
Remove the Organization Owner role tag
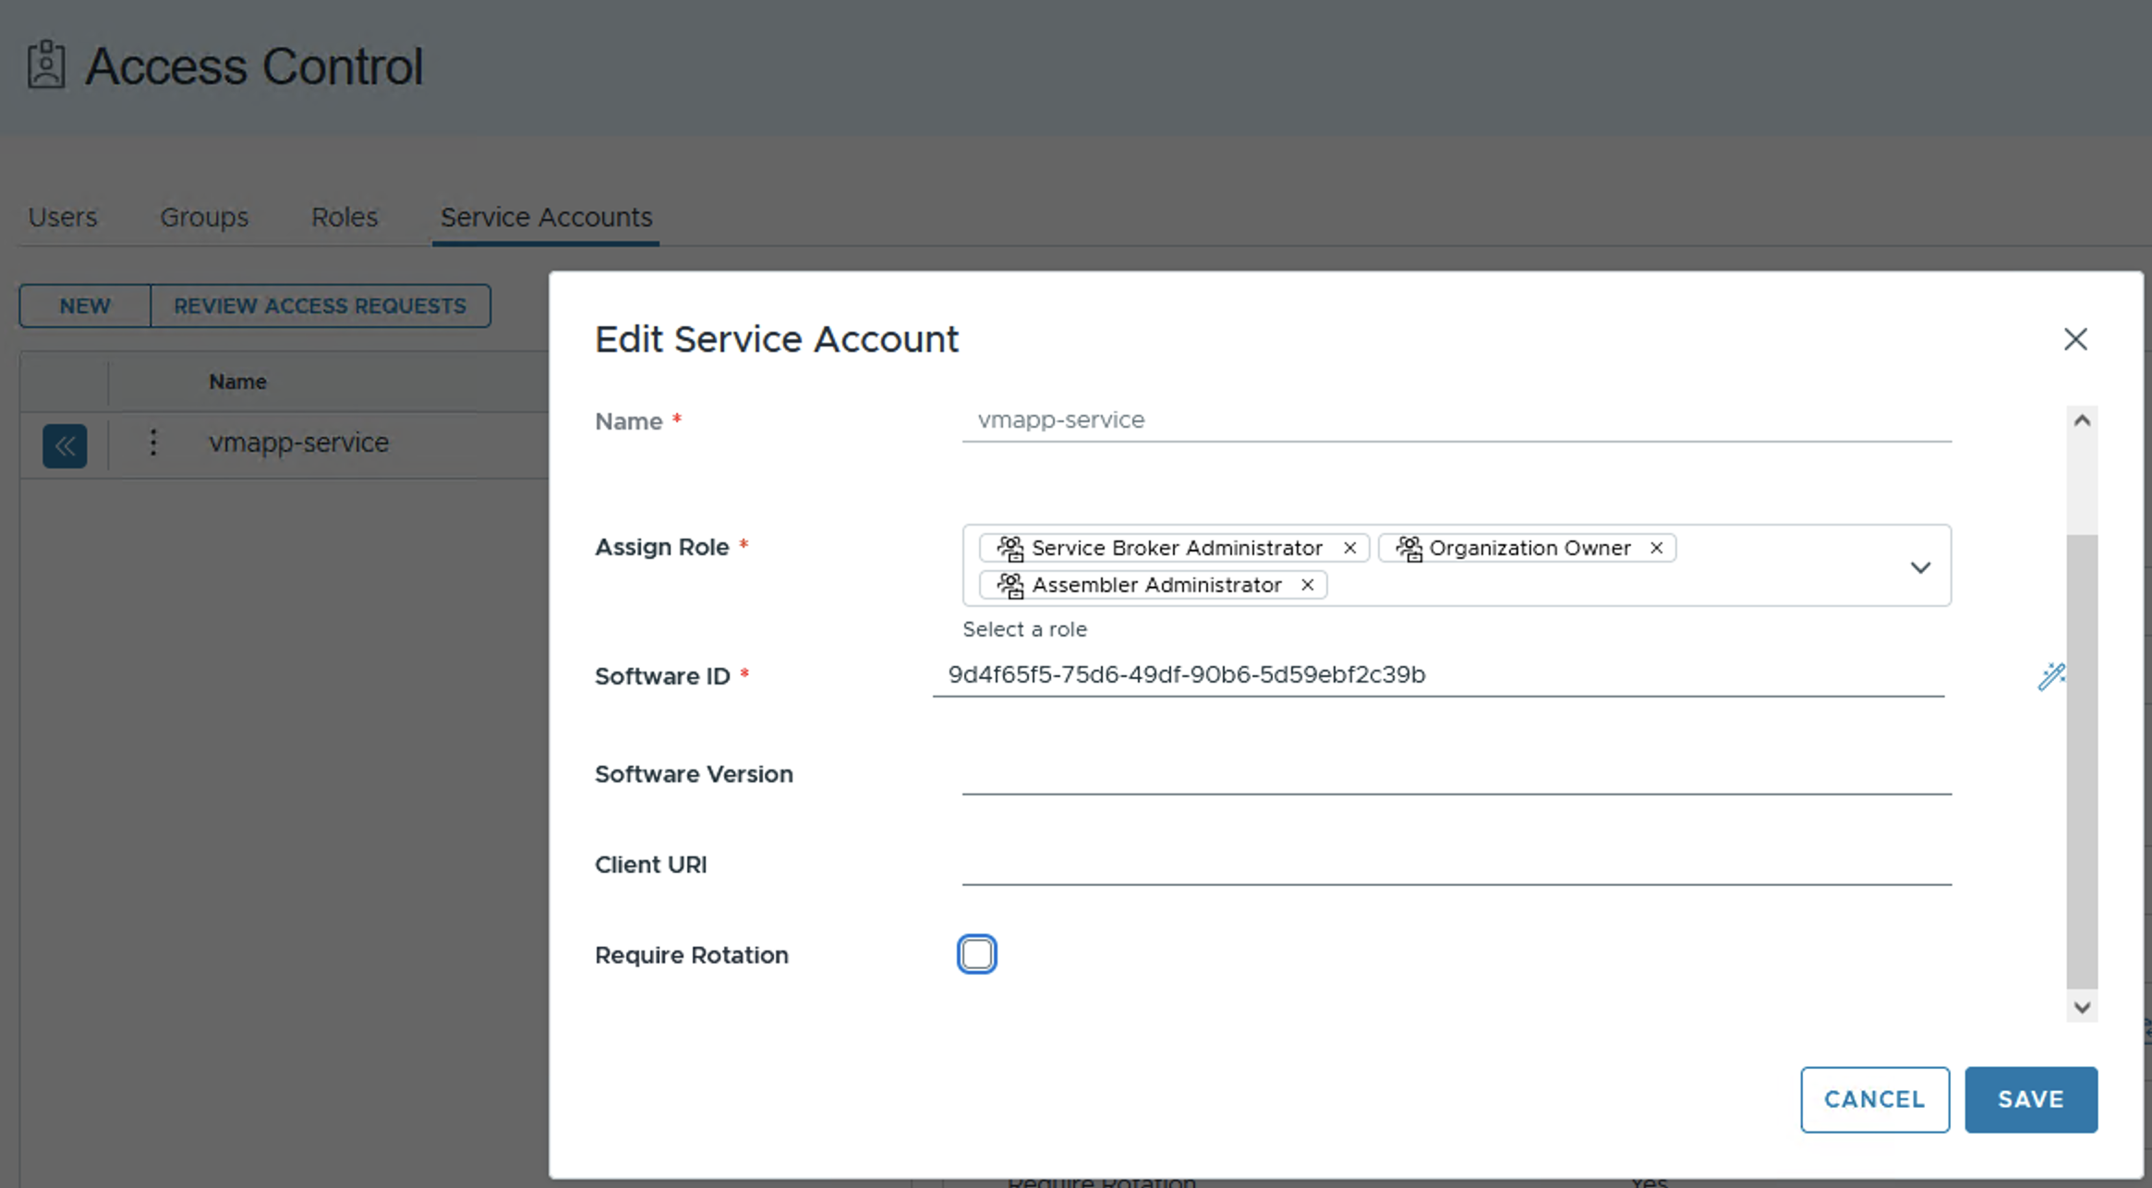(x=1656, y=548)
